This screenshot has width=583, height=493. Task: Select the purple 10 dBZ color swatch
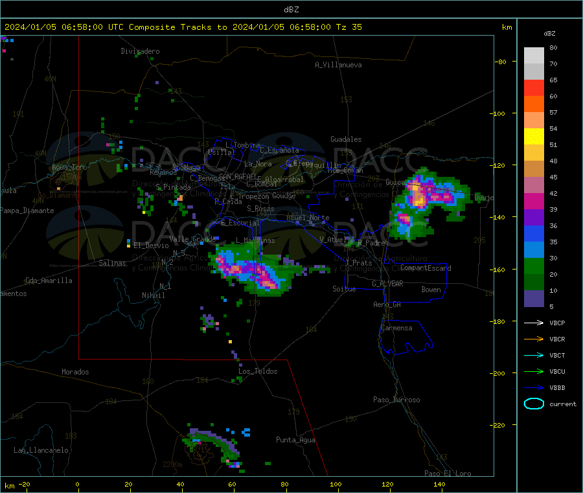coord(534,299)
